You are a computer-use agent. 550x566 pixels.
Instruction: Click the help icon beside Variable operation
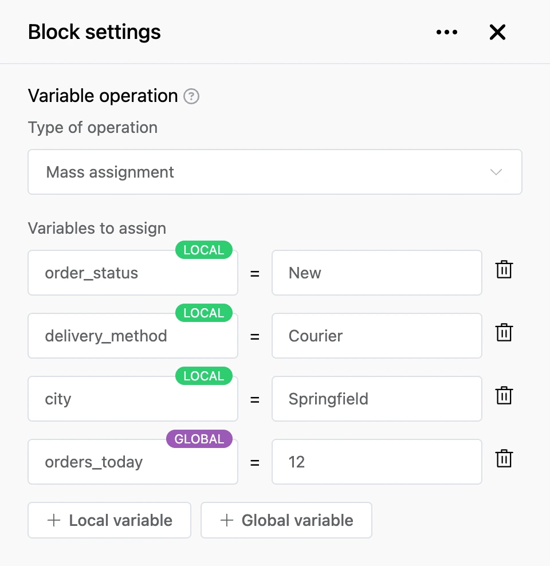point(191,96)
